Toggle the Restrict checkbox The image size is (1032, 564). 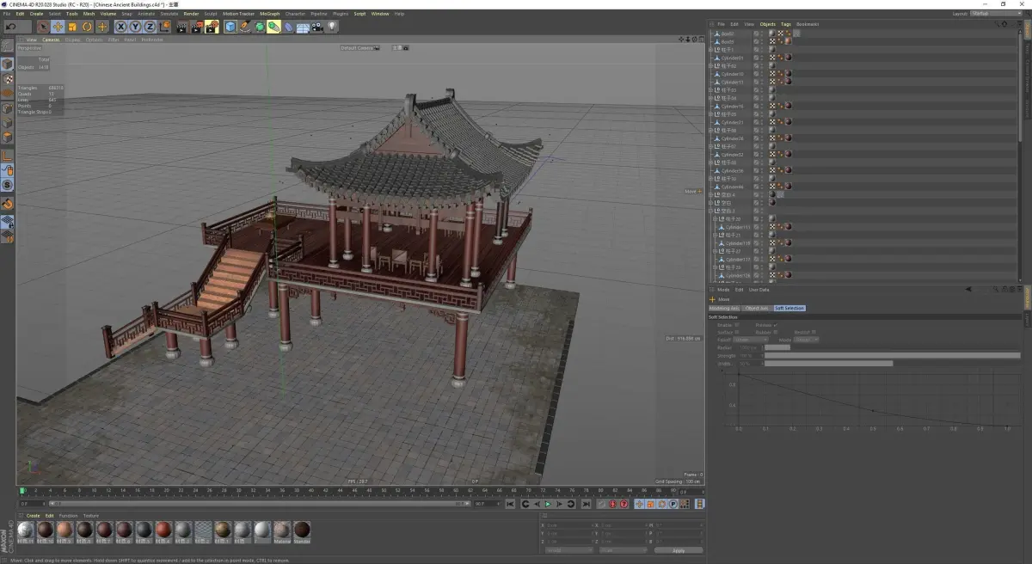tap(814, 332)
